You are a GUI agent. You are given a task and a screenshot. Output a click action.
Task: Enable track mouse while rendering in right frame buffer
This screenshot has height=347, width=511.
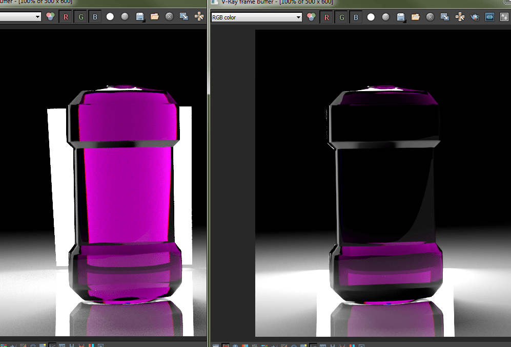pyautogui.click(x=460, y=17)
